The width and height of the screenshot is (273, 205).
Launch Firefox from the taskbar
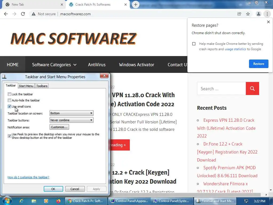(58, 201)
